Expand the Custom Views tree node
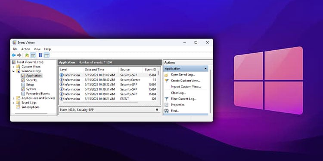 [x=14, y=67]
